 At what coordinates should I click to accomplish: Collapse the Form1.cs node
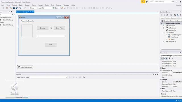click(x=164, y=33)
